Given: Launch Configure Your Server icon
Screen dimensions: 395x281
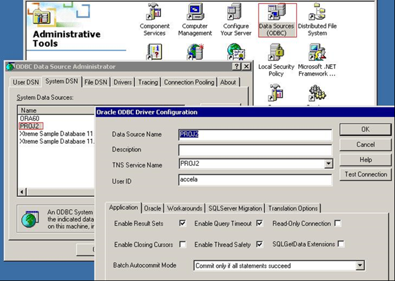Looking at the screenshot, I should 236,12.
